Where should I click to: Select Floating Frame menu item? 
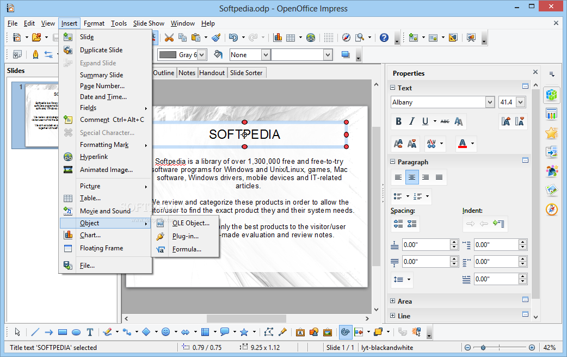click(105, 248)
